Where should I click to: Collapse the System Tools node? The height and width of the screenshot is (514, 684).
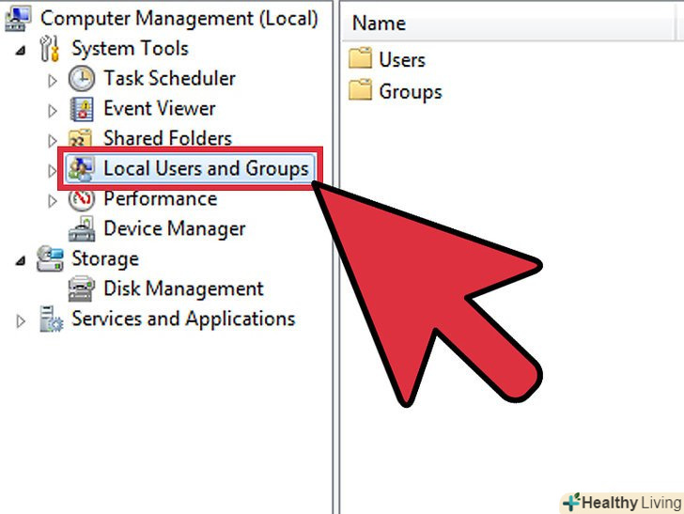[21, 51]
